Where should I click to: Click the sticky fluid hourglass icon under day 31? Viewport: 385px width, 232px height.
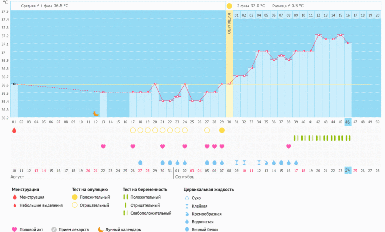click(x=237, y=163)
